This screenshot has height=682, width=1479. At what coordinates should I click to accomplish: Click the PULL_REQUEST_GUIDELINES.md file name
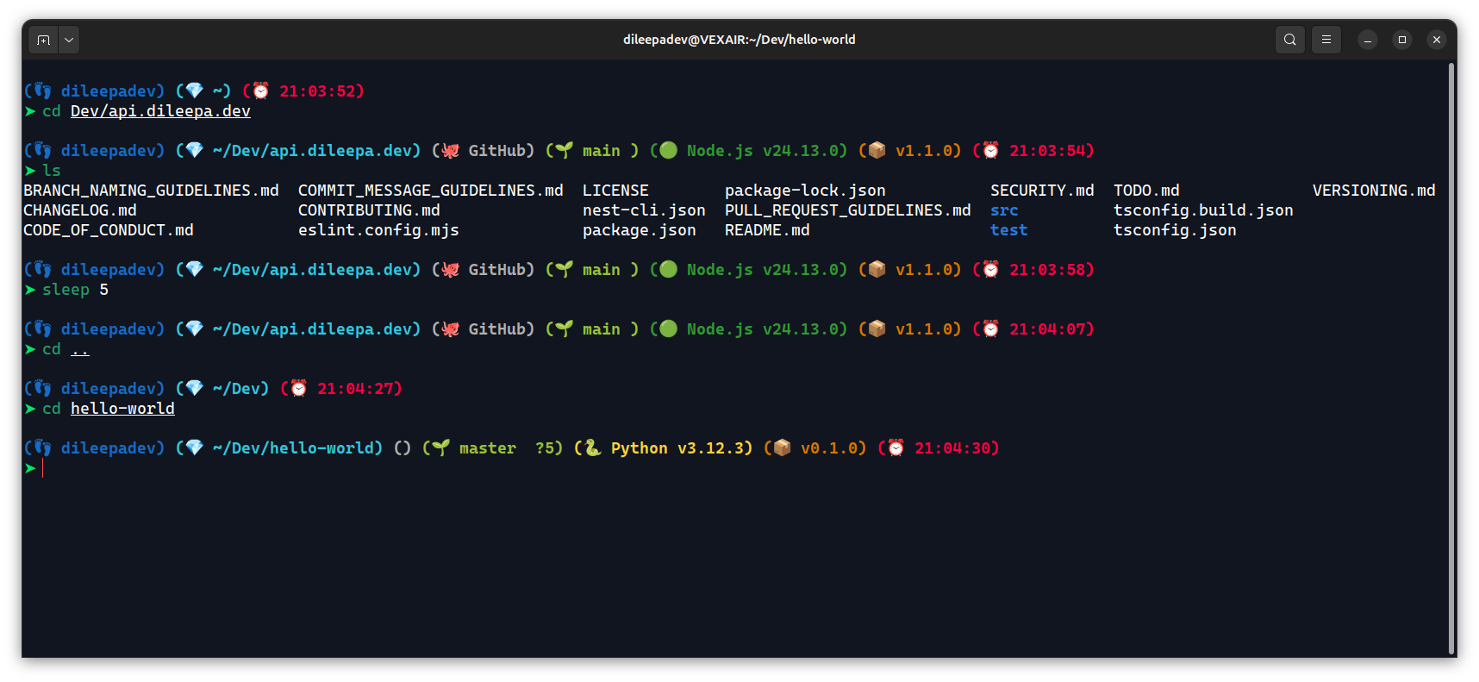[x=848, y=210]
